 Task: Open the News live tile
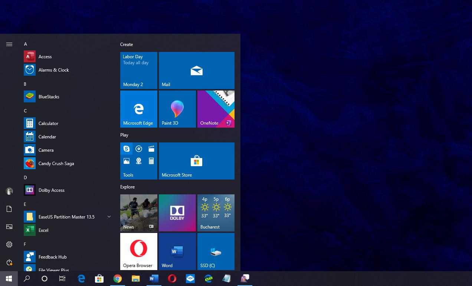139,213
